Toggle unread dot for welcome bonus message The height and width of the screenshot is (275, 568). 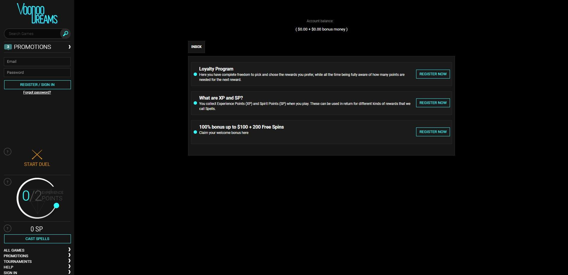(x=195, y=132)
